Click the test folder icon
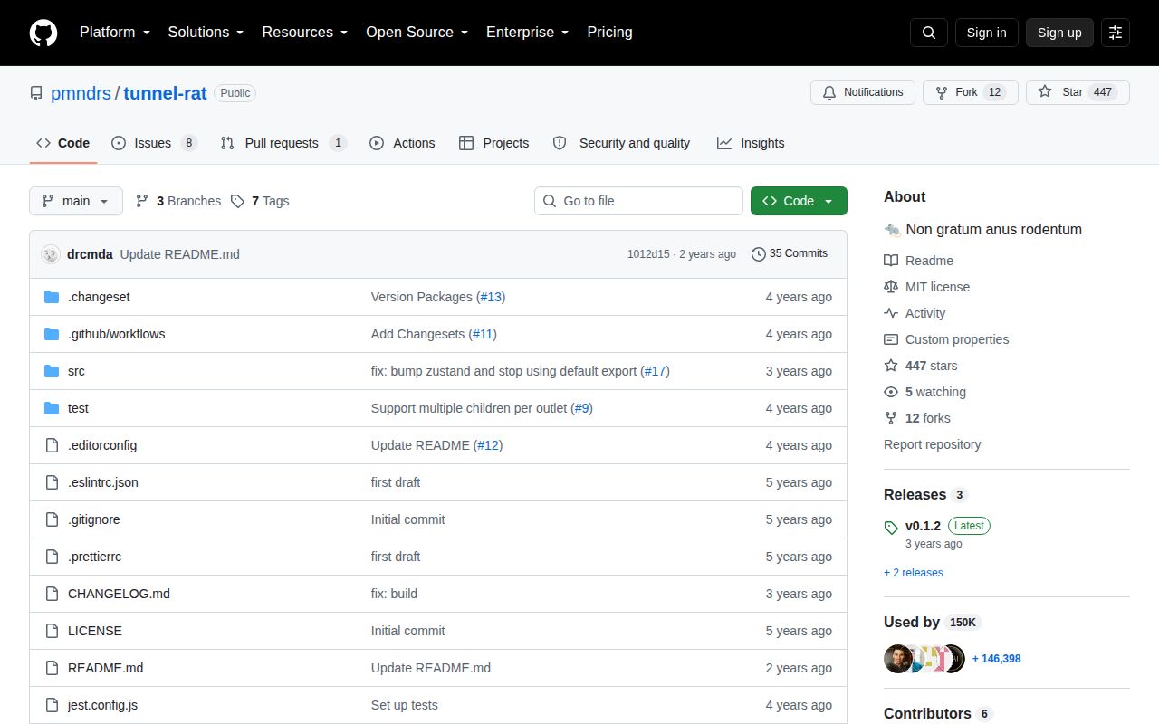 52,408
